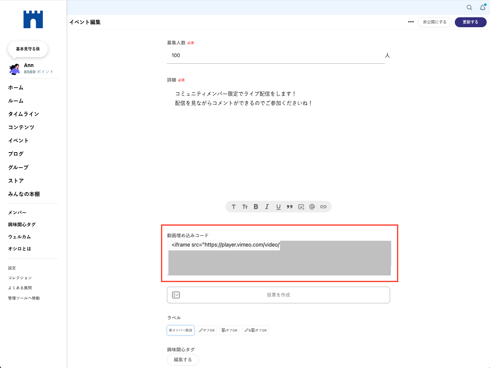
Task: Select the 新メンバー歓迎 label
Action: [181, 330]
